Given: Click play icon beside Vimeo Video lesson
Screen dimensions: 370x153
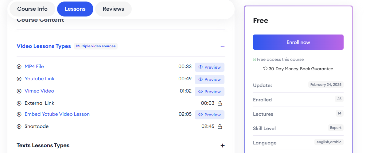Looking at the screenshot, I should coord(19,91).
